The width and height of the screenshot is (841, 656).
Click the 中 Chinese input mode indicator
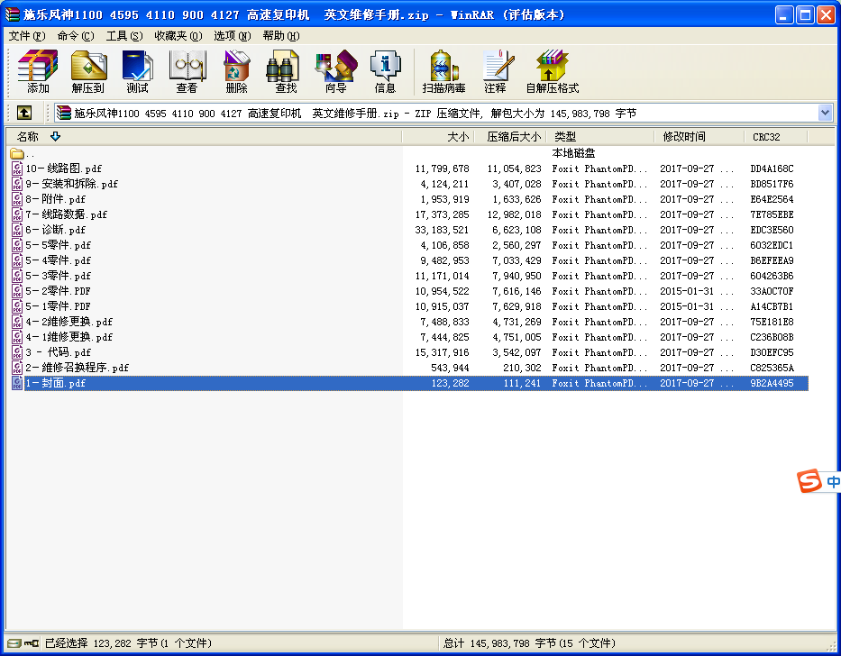(x=833, y=481)
